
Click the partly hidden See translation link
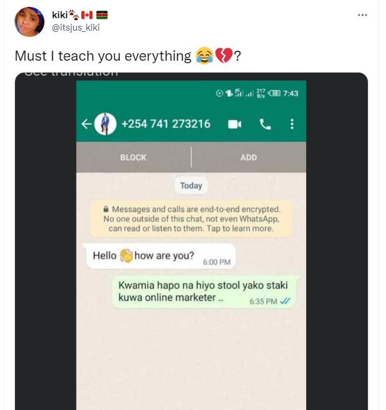(71, 73)
